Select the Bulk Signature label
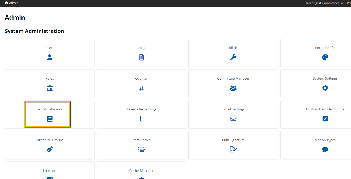This screenshot has height=179, width=351. coord(233,140)
